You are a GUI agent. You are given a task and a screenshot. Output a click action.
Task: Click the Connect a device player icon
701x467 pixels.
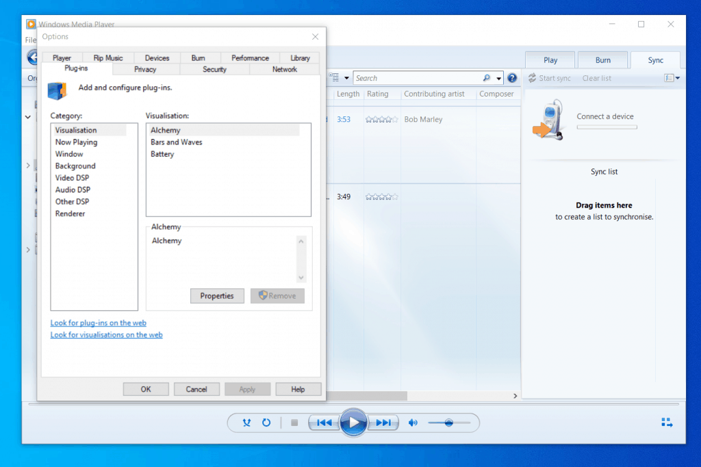[x=548, y=119]
